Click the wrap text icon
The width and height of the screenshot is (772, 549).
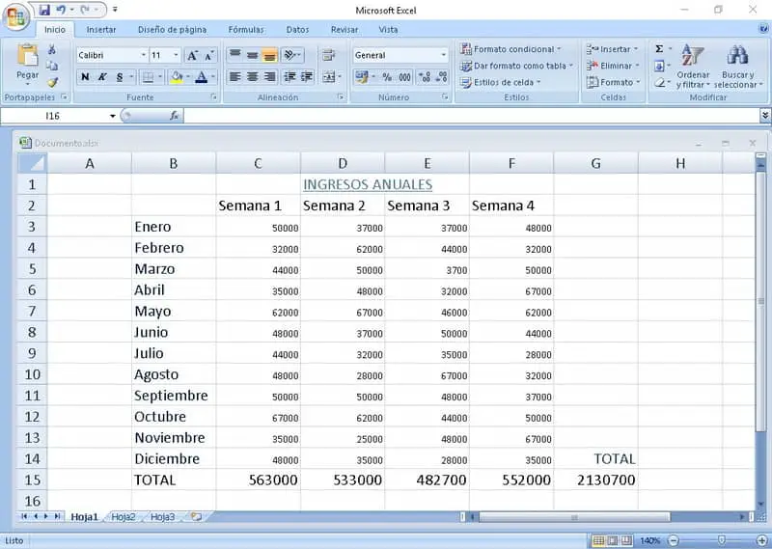pyautogui.click(x=328, y=55)
